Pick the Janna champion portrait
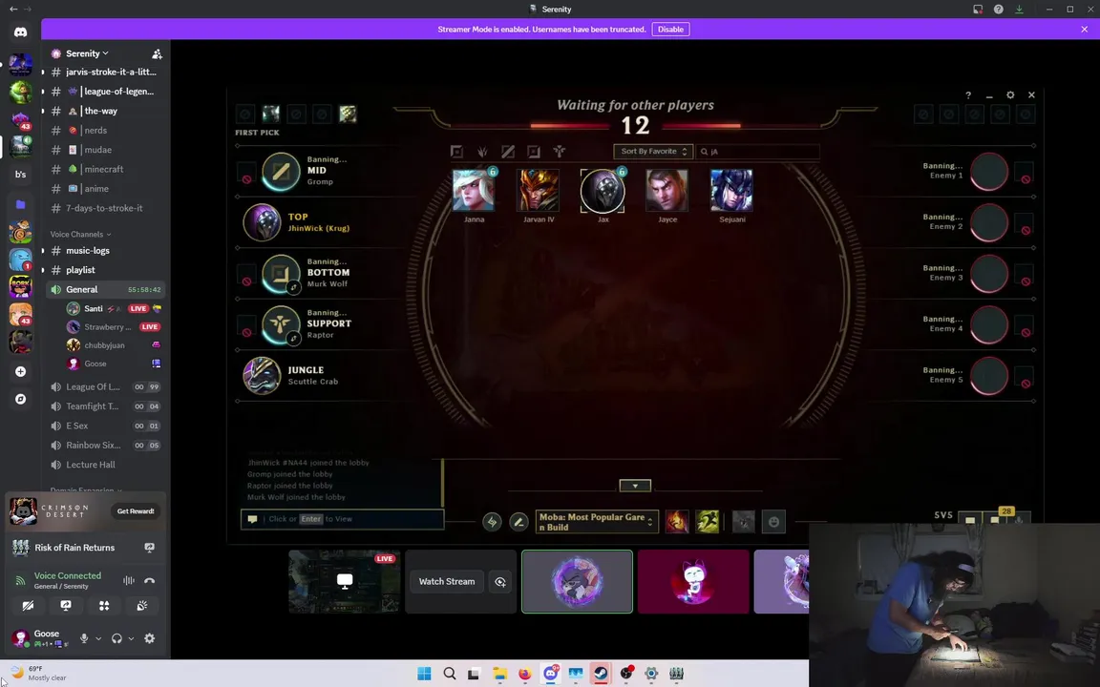Viewport: 1100px width, 687px height. 474,189
